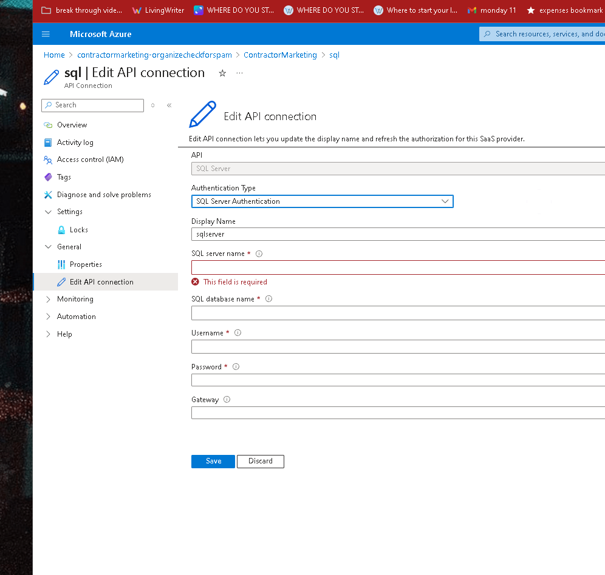Open 'Where to start your l...' bookmark
Image resolution: width=605 pixels, height=575 pixels.
click(415, 10)
